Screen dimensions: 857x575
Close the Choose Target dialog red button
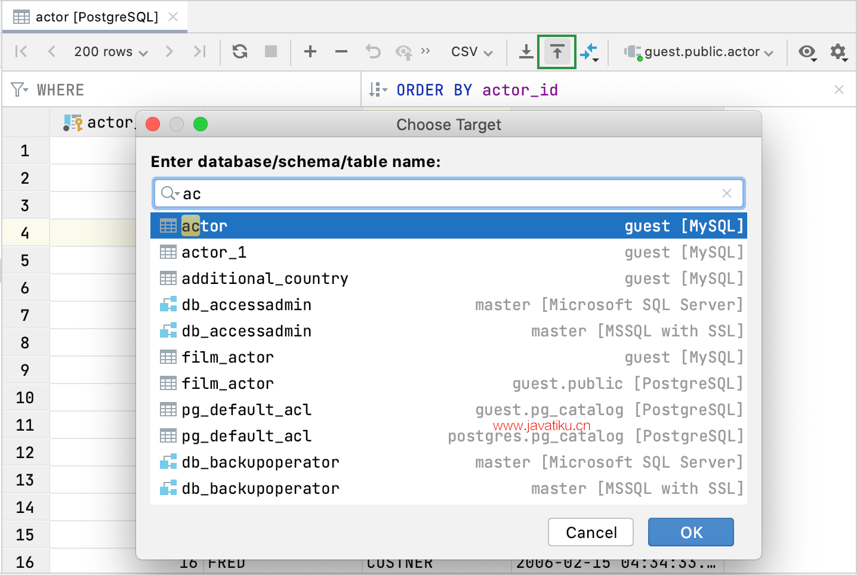(x=153, y=124)
